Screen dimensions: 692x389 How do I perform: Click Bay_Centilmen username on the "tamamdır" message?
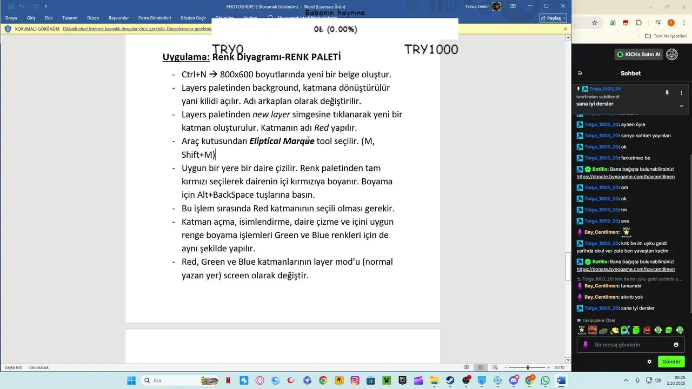tap(602, 286)
